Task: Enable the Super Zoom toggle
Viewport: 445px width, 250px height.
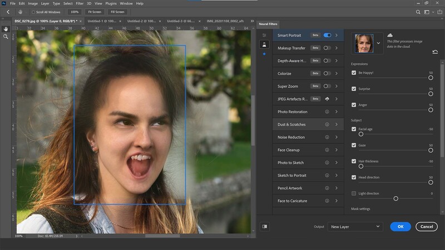Action: click(327, 86)
